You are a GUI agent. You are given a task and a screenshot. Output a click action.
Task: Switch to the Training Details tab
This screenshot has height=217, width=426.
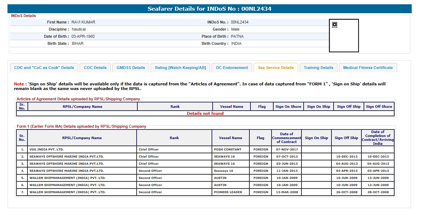pyautogui.click(x=318, y=68)
